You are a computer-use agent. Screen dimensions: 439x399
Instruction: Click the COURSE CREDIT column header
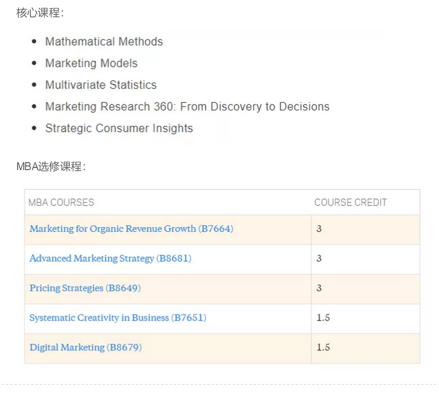pos(350,202)
